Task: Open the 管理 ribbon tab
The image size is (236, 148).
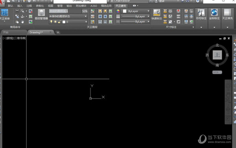Action: coord(60,6)
